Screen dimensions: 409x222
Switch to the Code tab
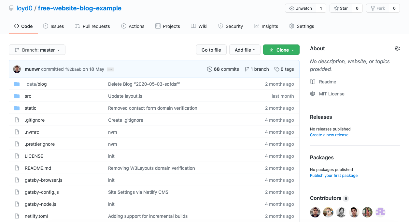(x=23, y=26)
